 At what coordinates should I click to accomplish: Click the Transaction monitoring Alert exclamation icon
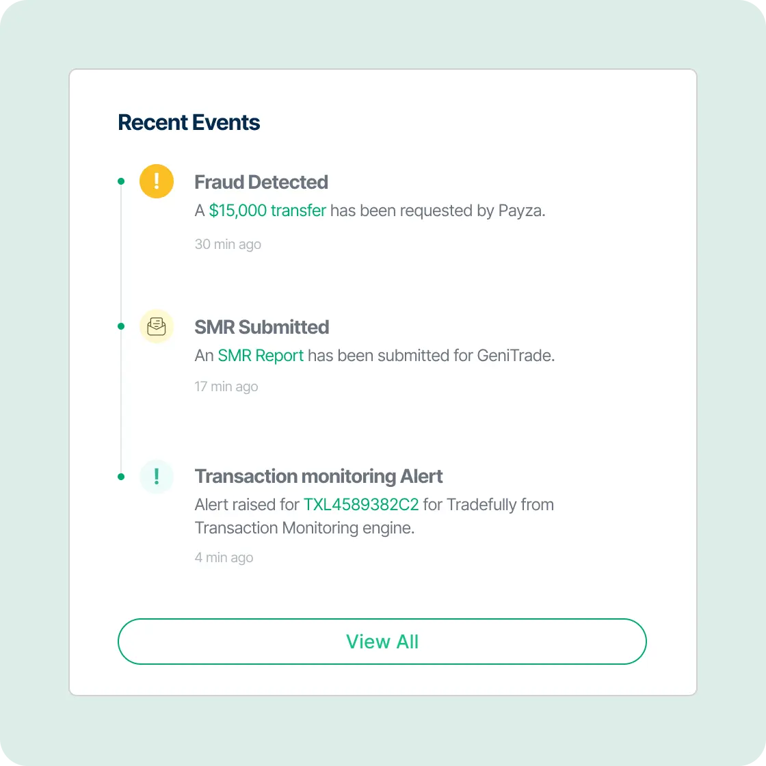[x=157, y=476]
